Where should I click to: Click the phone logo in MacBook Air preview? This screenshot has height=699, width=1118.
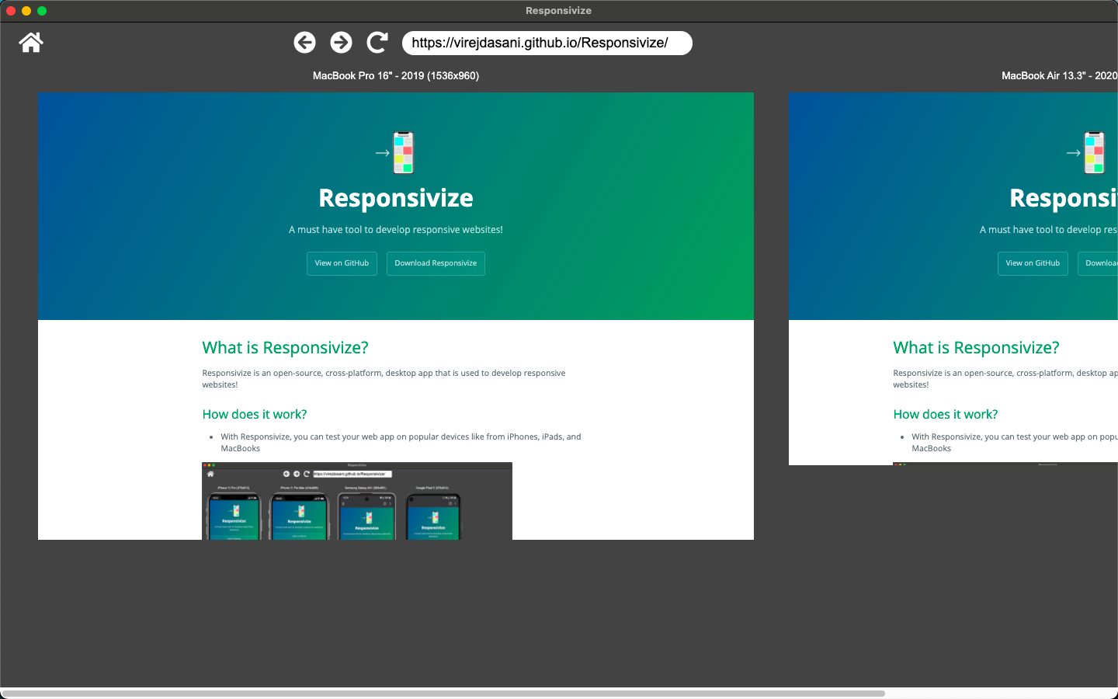(x=1094, y=152)
